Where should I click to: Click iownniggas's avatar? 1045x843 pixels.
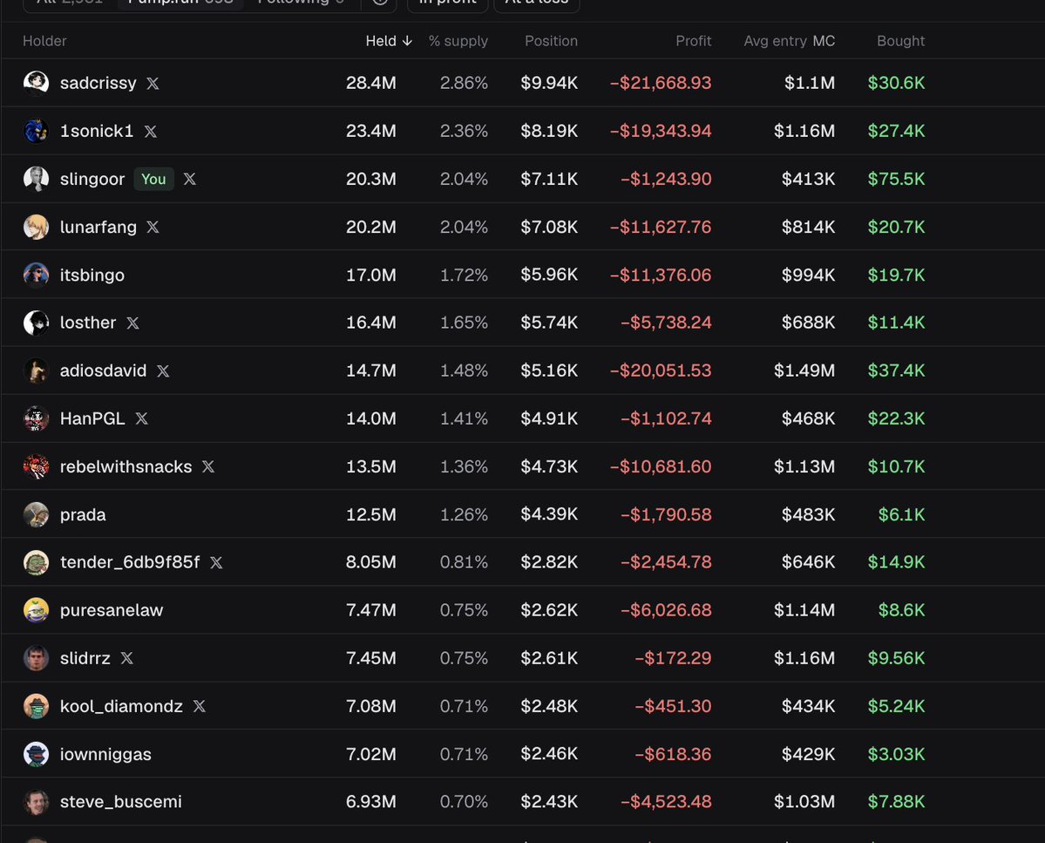(x=36, y=754)
